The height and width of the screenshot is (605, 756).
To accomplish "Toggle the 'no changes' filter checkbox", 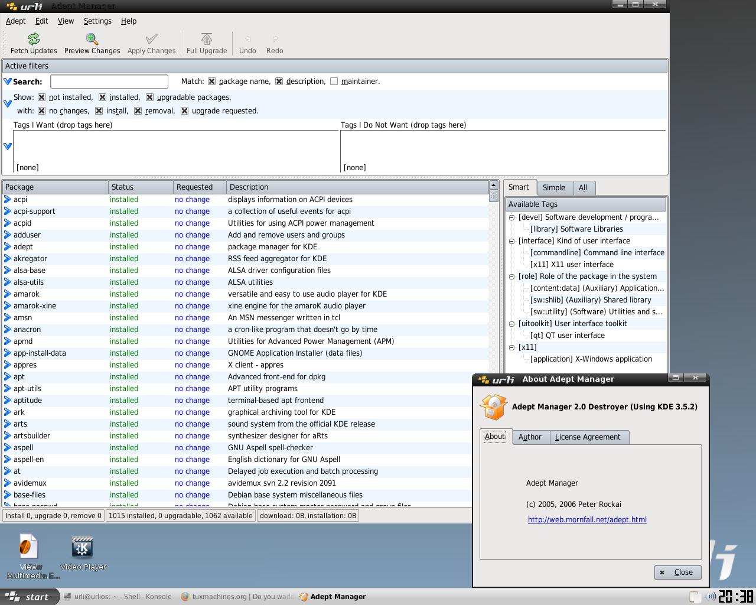I will 42,111.
